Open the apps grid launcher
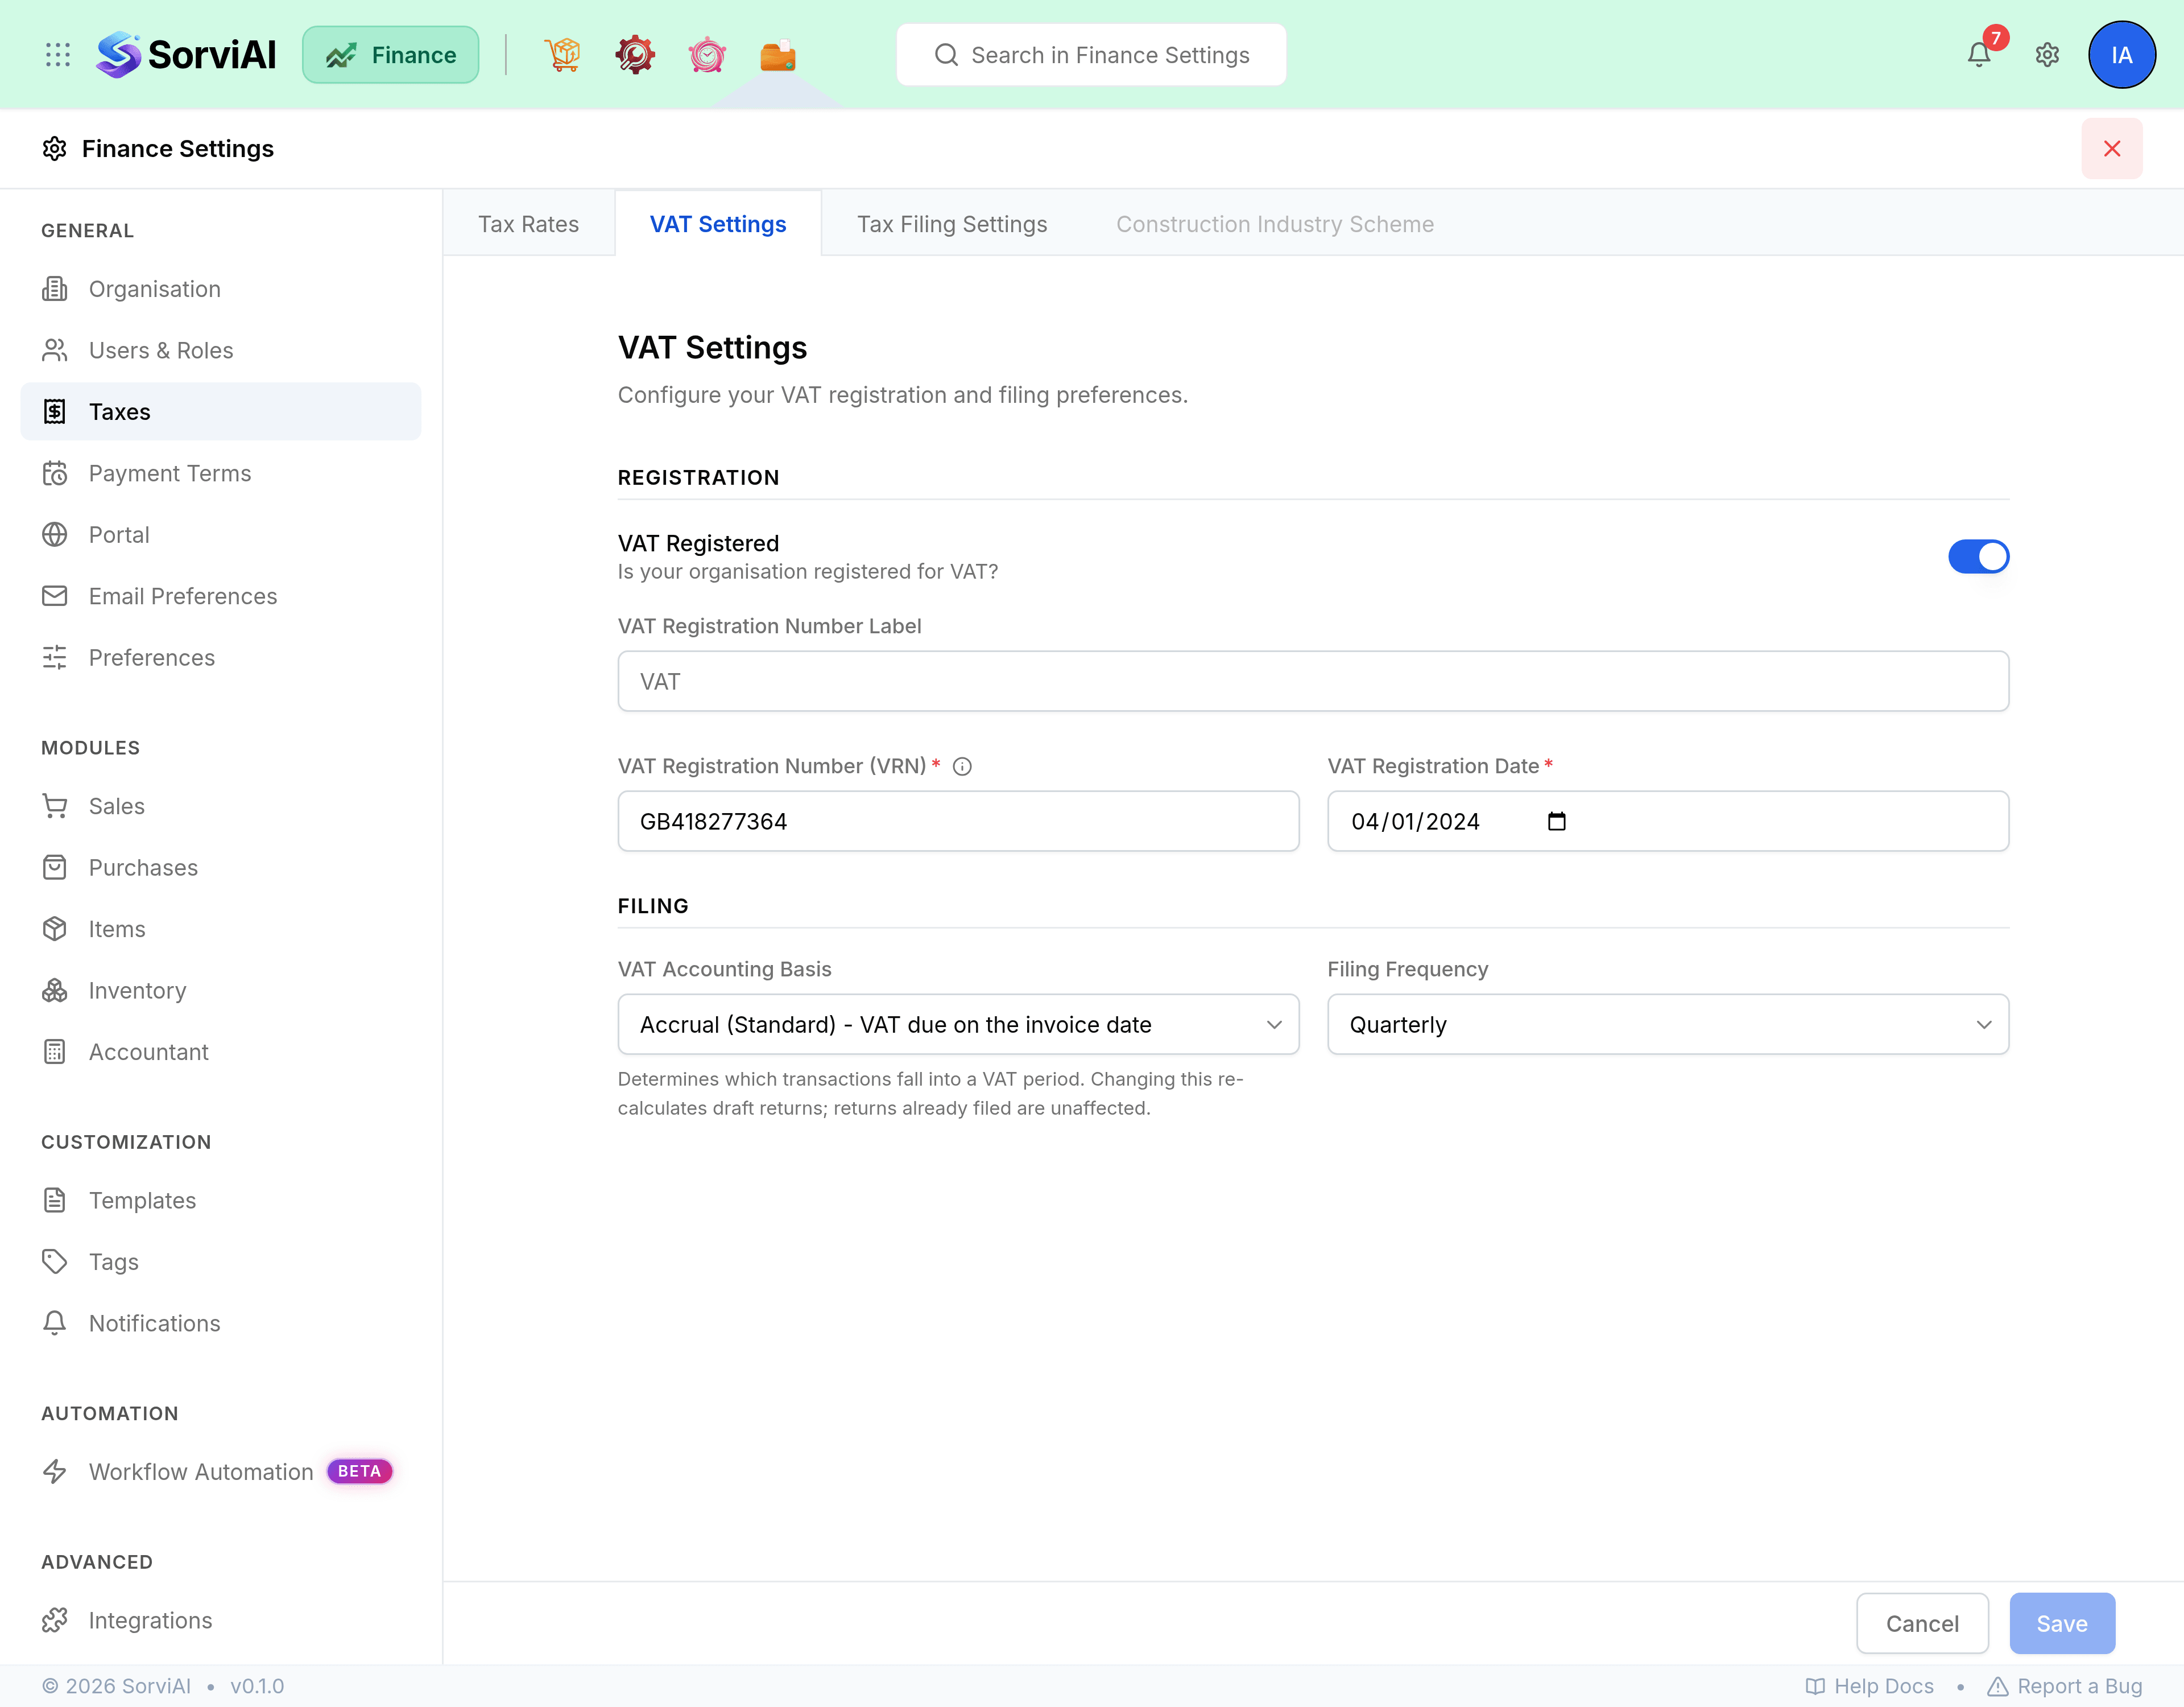Screen dimensions: 2184x1707 tap(58, 55)
